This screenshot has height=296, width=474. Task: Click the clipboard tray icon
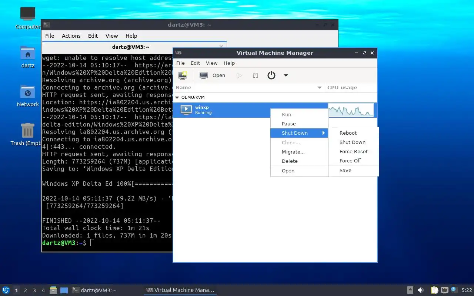[x=434, y=290]
